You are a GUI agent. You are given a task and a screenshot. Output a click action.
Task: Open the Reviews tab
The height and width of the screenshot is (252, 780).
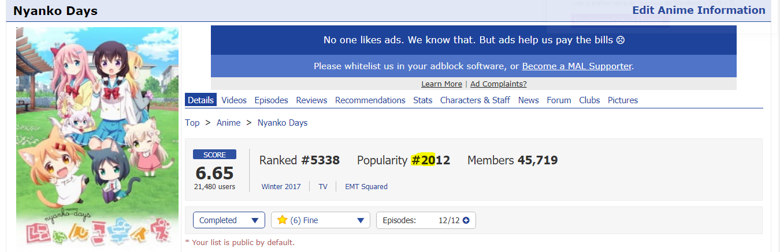click(x=311, y=100)
